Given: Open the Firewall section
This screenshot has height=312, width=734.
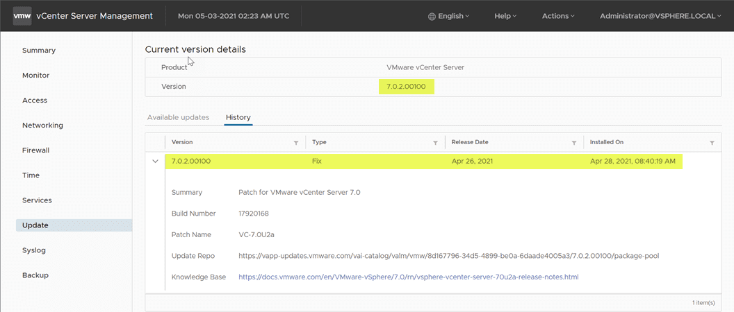Looking at the screenshot, I should pos(35,150).
